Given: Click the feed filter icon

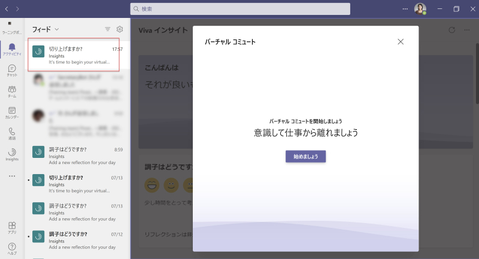Looking at the screenshot, I should point(108,29).
